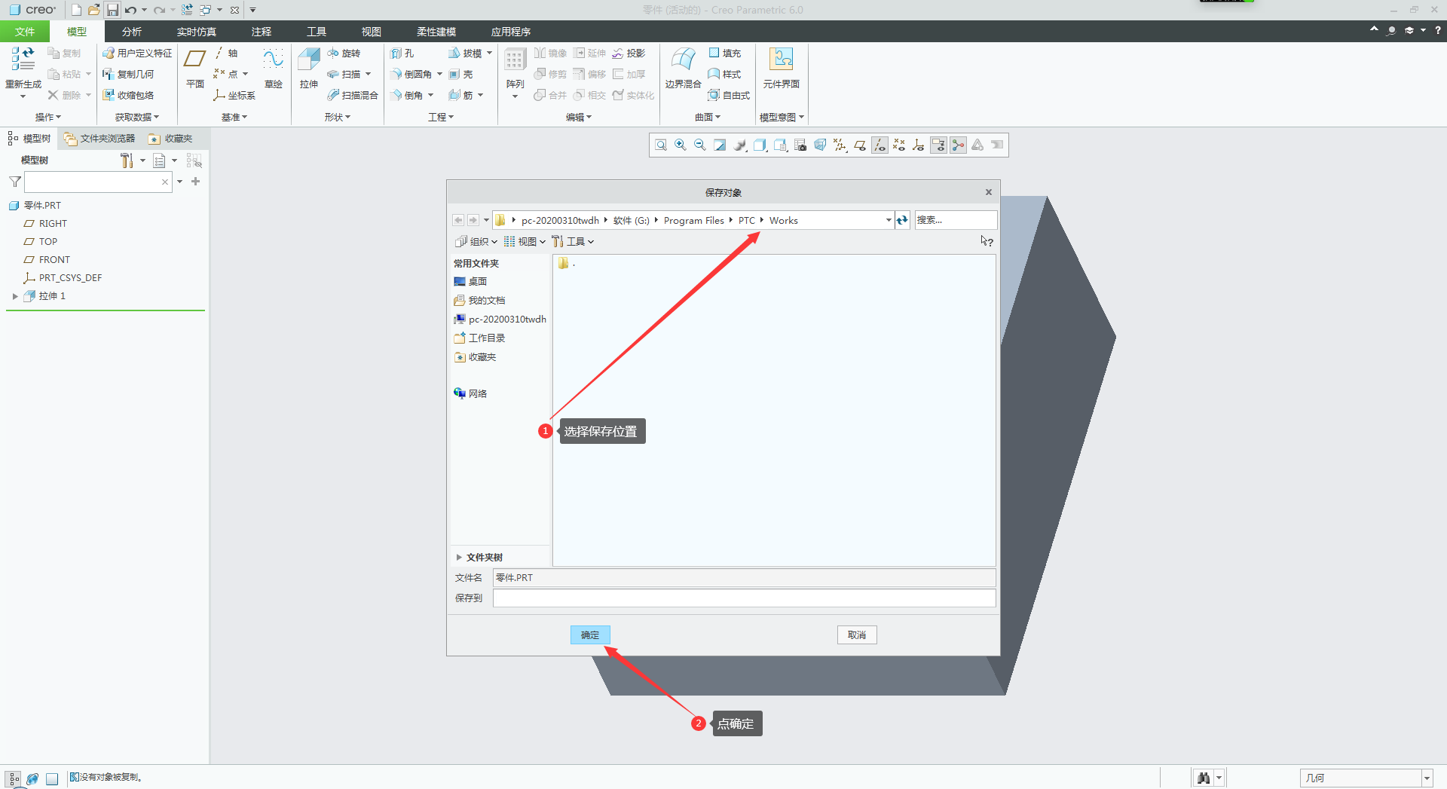Click 桌面 in common folders
Viewport: 1447px width, 789px height.
tap(470, 282)
